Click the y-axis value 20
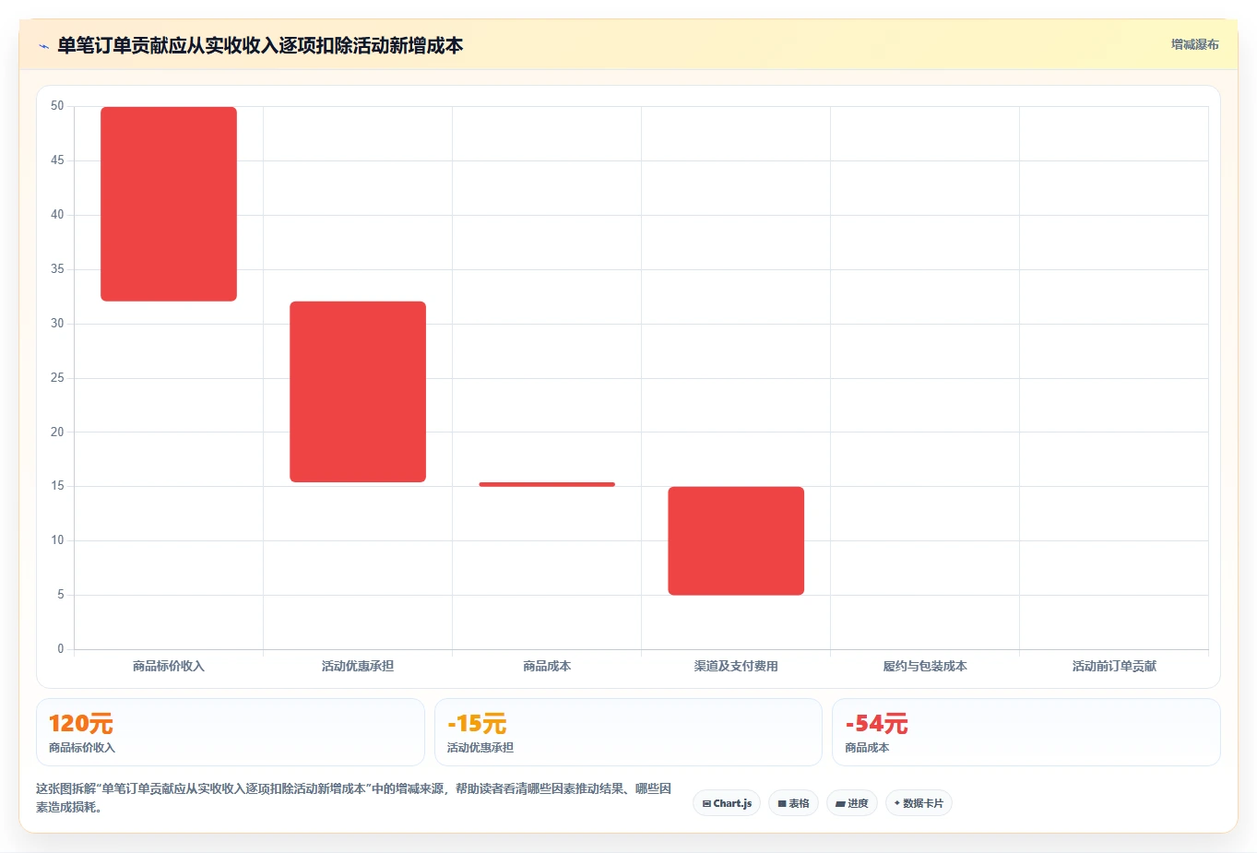This screenshot has height=853, width=1257. pos(57,432)
